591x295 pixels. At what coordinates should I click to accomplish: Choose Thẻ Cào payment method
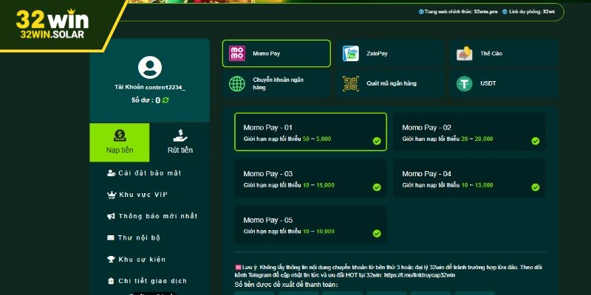point(504,53)
